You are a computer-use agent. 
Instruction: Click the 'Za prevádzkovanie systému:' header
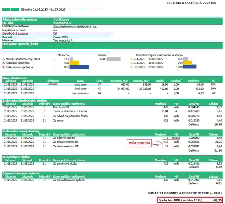tap(21, 173)
